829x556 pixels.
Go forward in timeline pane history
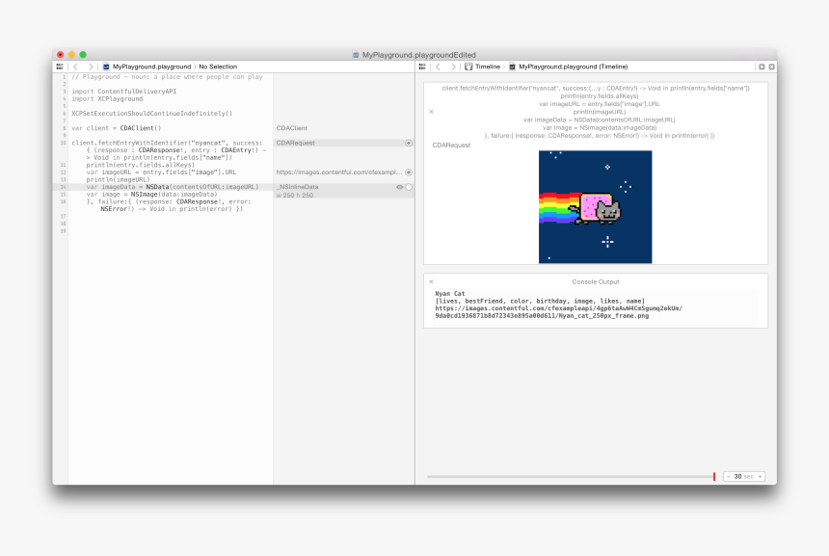click(x=453, y=66)
